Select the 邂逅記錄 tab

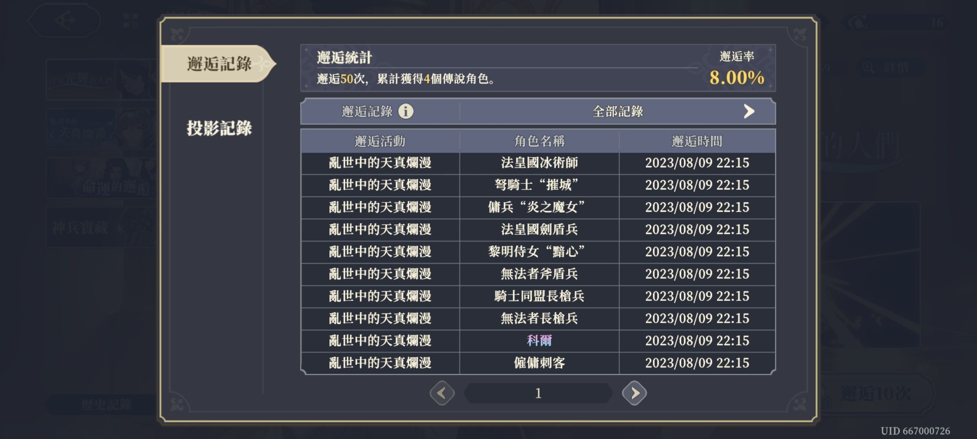(219, 64)
